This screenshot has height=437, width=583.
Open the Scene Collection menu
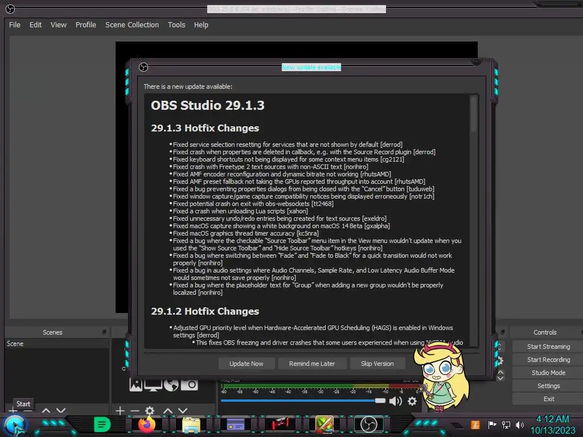click(x=132, y=24)
